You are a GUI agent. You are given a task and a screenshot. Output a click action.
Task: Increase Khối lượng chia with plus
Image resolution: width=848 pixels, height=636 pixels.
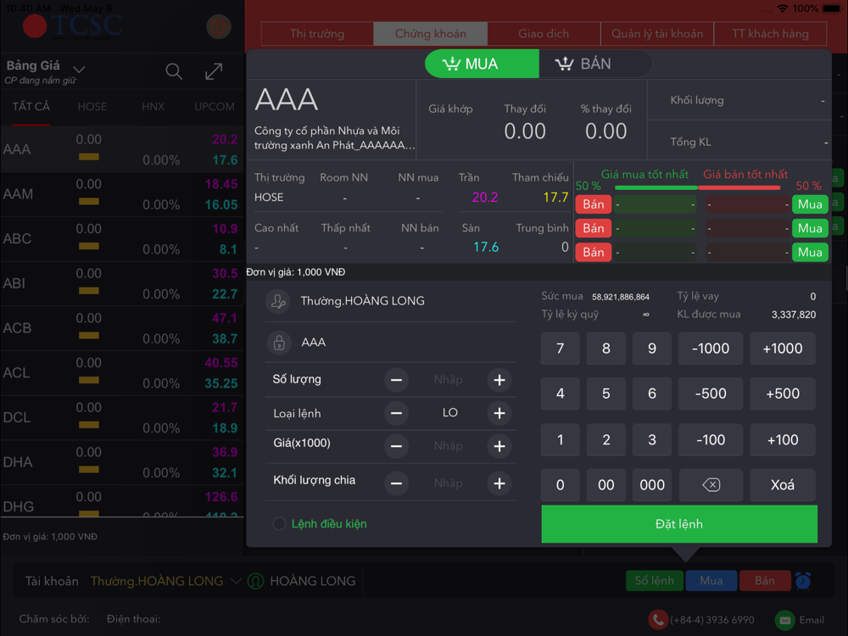point(499,483)
